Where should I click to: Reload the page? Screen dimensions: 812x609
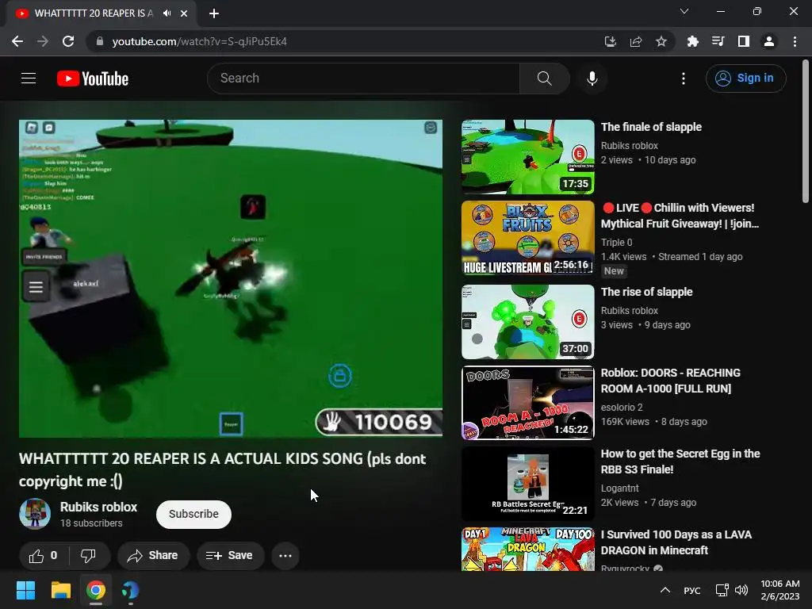[x=68, y=41]
